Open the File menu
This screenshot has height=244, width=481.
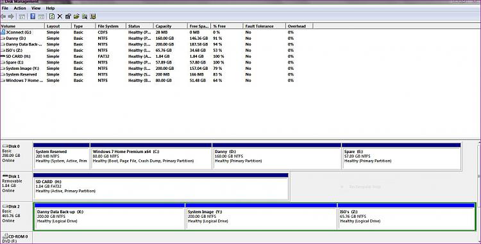[5, 8]
